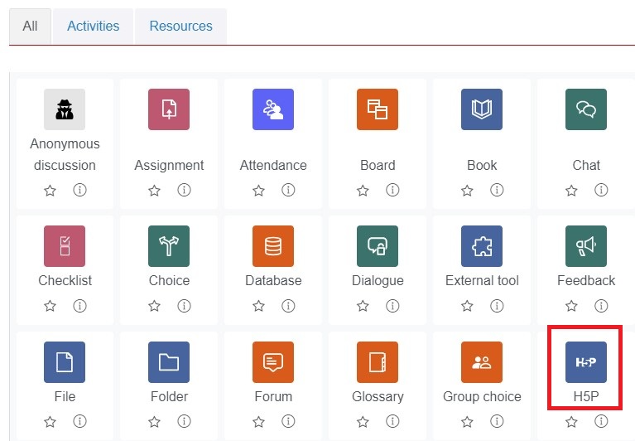Show info about the Book resource
This screenshot has height=441, width=635.
click(497, 190)
